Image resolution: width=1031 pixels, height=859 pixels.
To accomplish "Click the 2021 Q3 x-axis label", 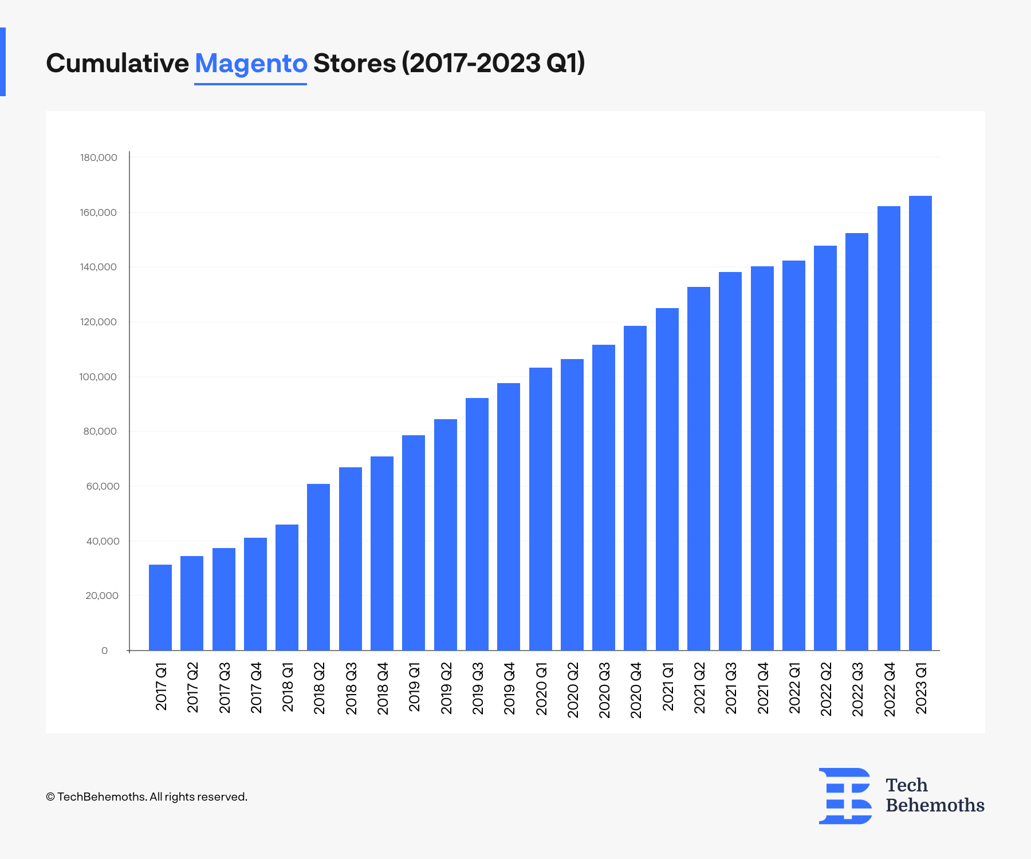I will point(731,688).
